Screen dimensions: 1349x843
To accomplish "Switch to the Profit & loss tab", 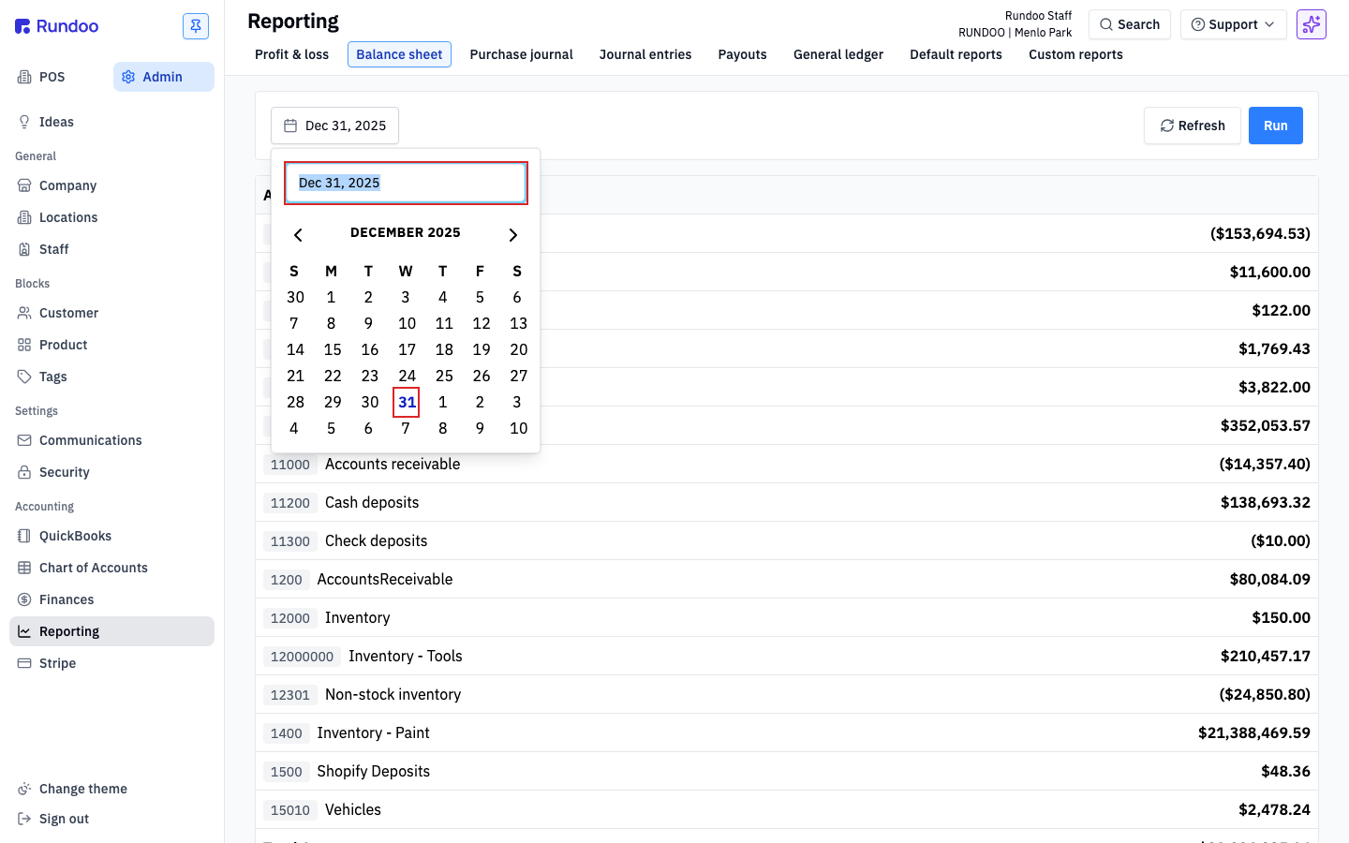I will click(x=291, y=54).
